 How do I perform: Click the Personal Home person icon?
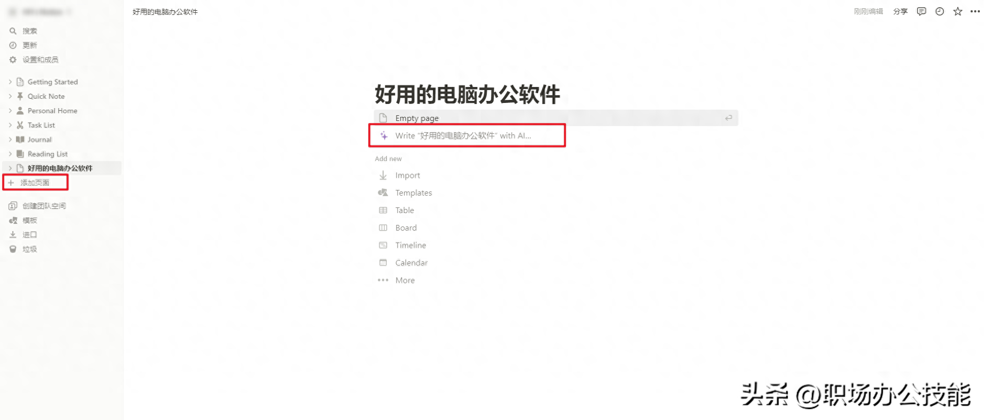[20, 111]
